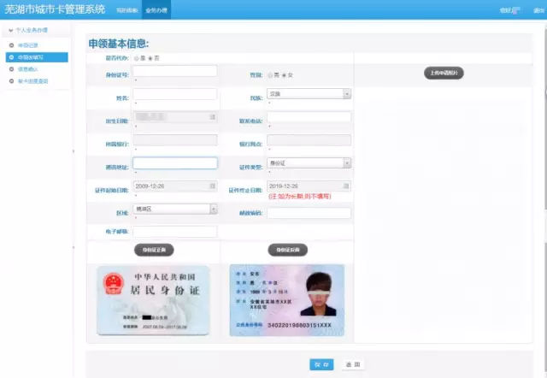This screenshot has width=547, height=378.
Task: Click the gear icon beside 申领记录
Action: pyautogui.click(x=10, y=44)
